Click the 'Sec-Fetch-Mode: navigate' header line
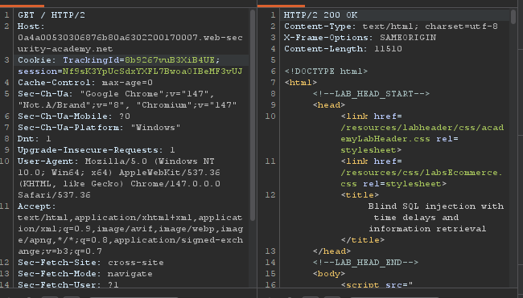Image resolution: width=523 pixels, height=298 pixels. coord(85,274)
